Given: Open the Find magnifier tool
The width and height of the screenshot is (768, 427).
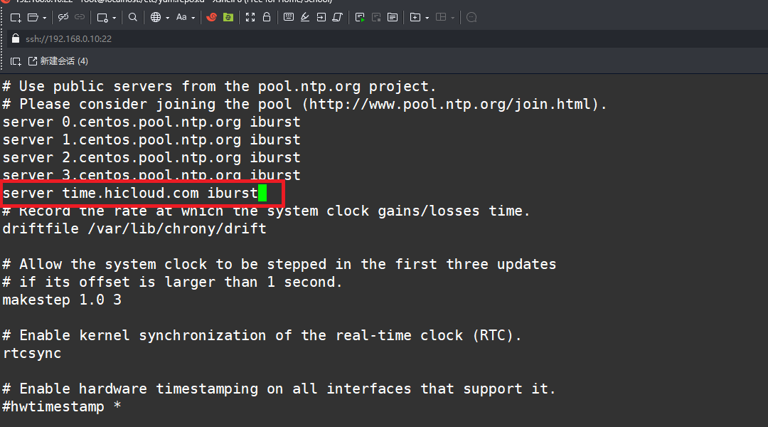Looking at the screenshot, I should pyautogui.click(x=133, y=17).
